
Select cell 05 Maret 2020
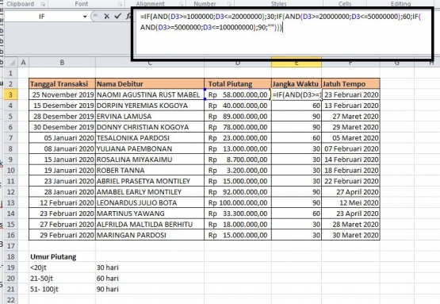tap(350, 138)
